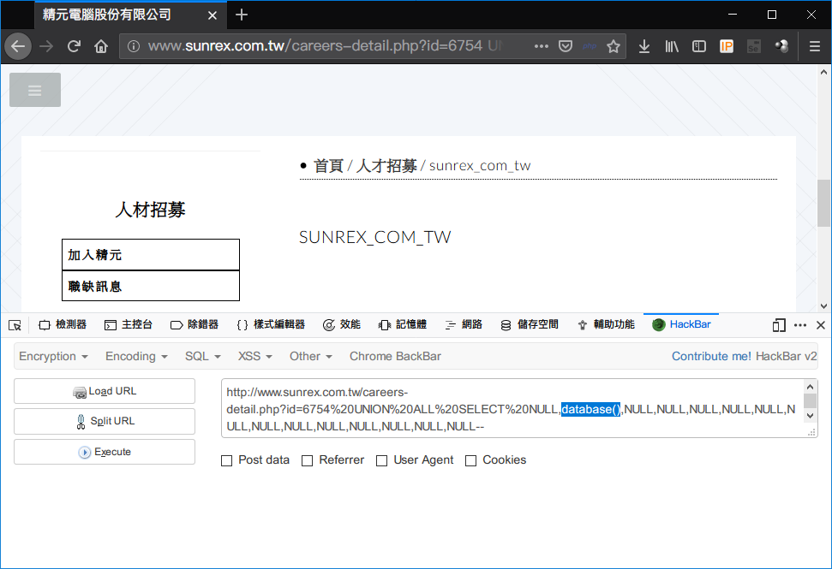
Task: Enable the User Agent checkbox
Action: (381, 461)
